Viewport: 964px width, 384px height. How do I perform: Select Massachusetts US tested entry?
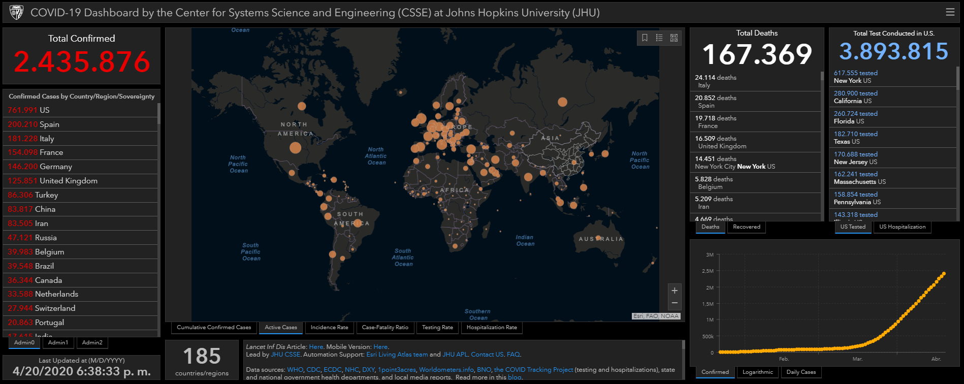coord(893,178)
